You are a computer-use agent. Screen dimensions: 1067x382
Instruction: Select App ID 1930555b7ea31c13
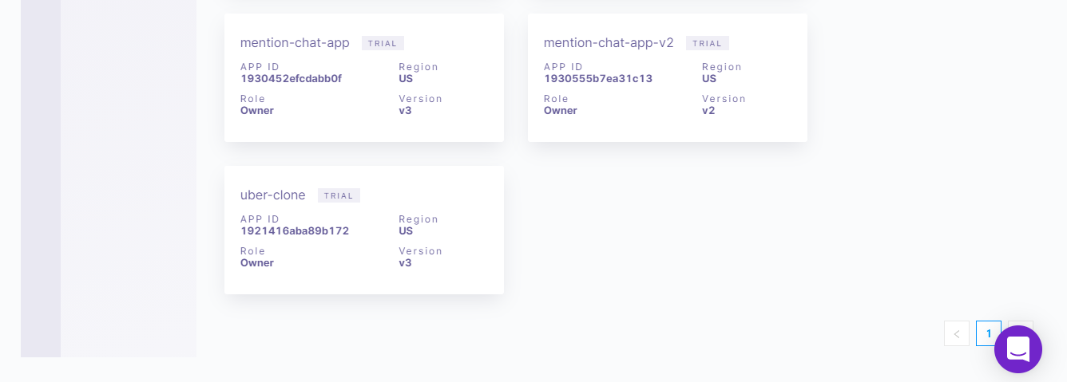[x=598, y=78]
